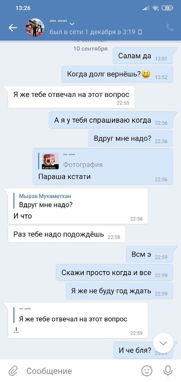Tap the battery indicator in the status bar
Image resolution: width=181 pixels, height=382 pixels.
point(167,8)
